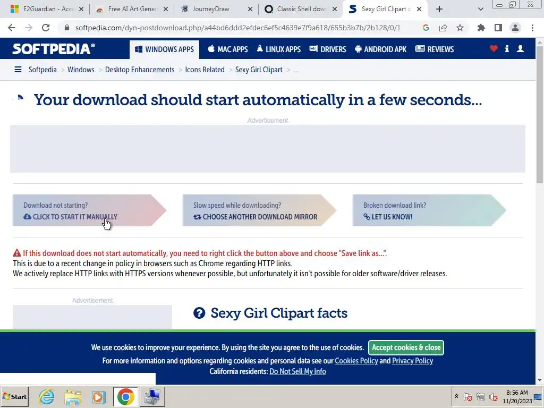Open a new browser tab
This screenshot has height=408, width=544.
439,9
